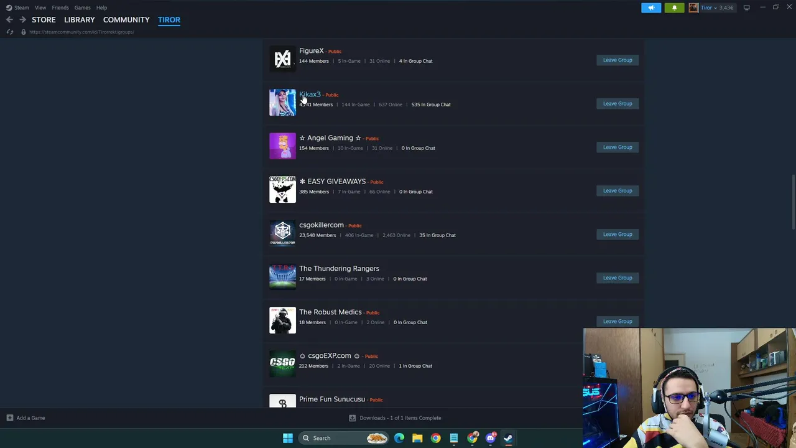796x448 pixels.
Task: Leave the EASY GIVEAWAYS group
Action: 618,191
